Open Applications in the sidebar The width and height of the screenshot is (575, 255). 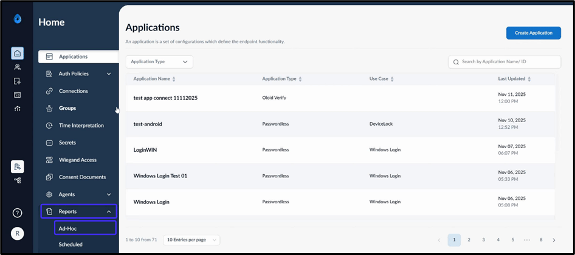click(x=78, y=57)
